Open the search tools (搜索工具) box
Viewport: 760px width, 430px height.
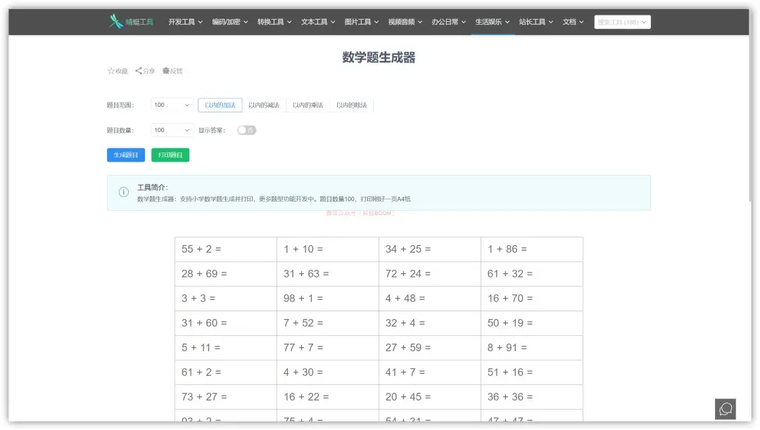point(622,22)
